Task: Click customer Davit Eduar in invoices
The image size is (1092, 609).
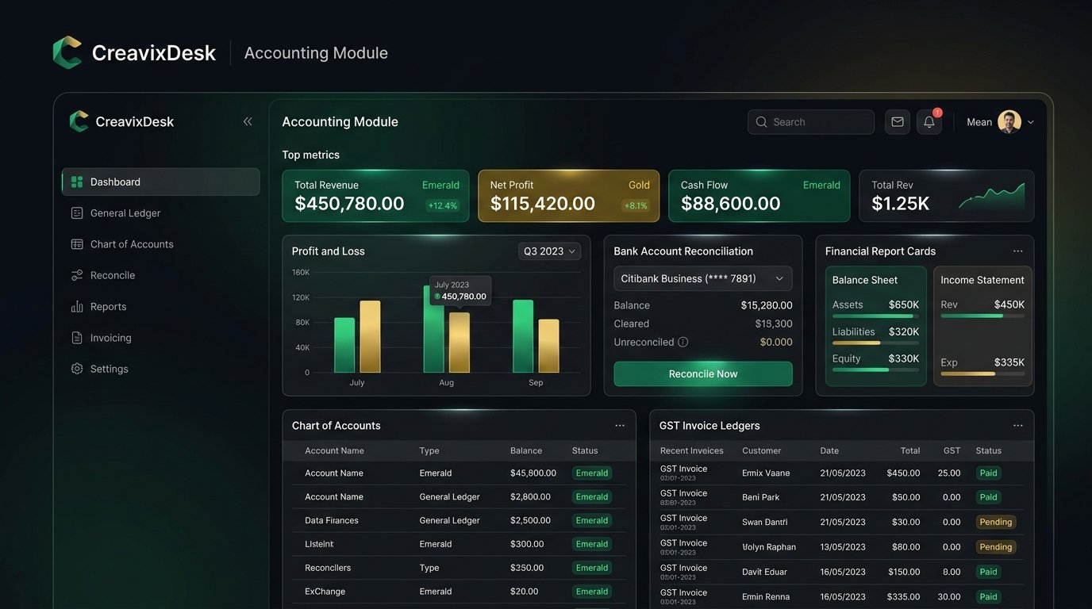Action: point(765,572)
